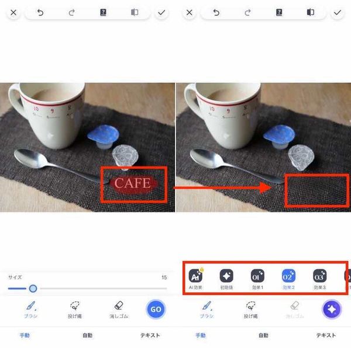Choose the highlighted 効果2 effect
The image size is (351, 348).
(288, 279)
